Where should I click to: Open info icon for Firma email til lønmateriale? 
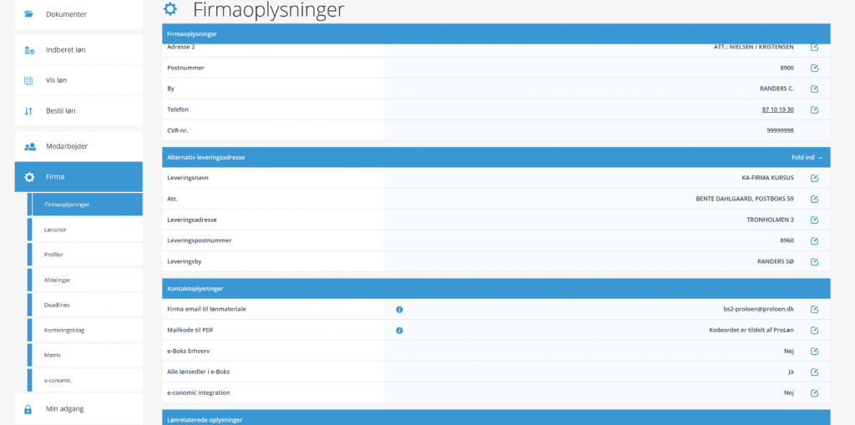pyautogui.click(x=399, y=310)
